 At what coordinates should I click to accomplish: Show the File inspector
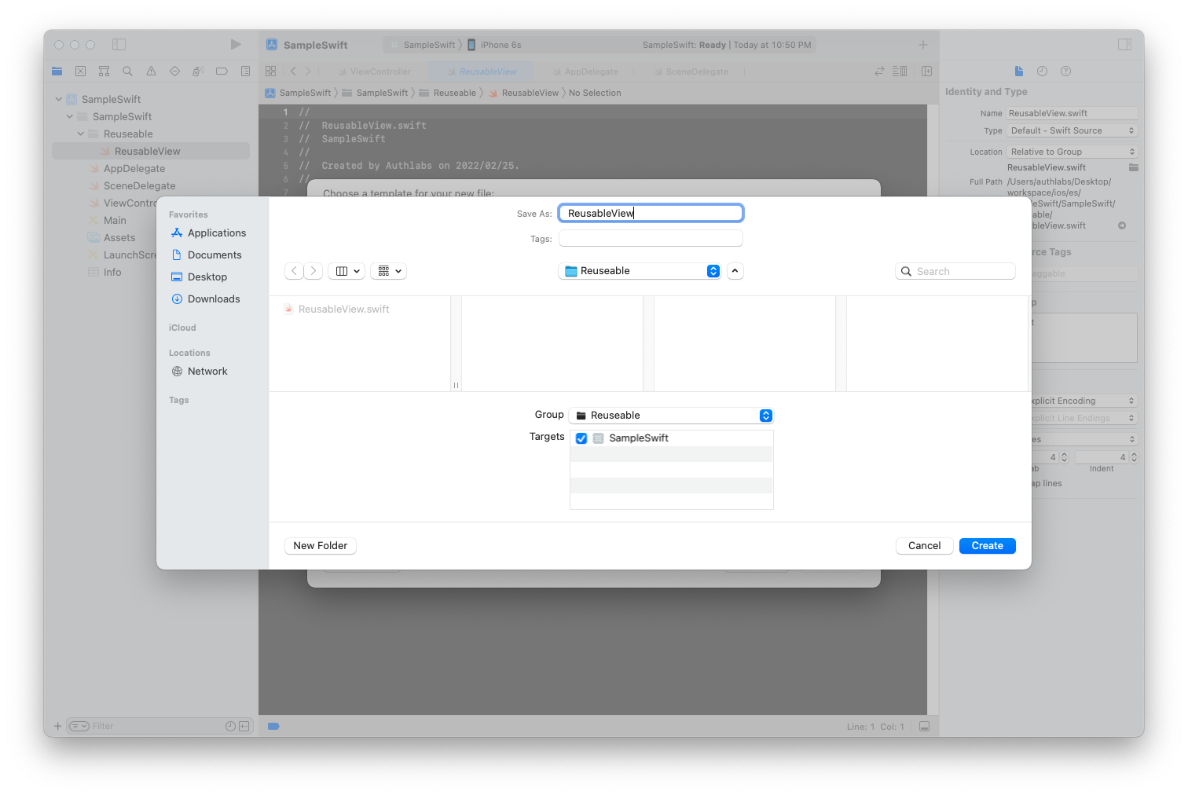point(1019,71)
